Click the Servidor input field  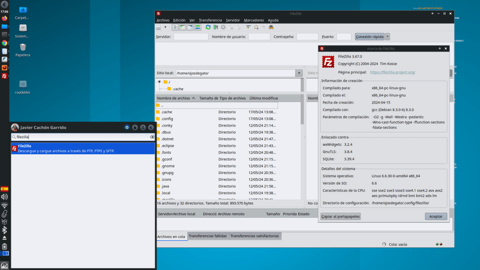191,37
